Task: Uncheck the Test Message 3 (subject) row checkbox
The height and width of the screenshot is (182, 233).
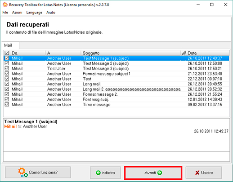Action: (x=7, y=68)
